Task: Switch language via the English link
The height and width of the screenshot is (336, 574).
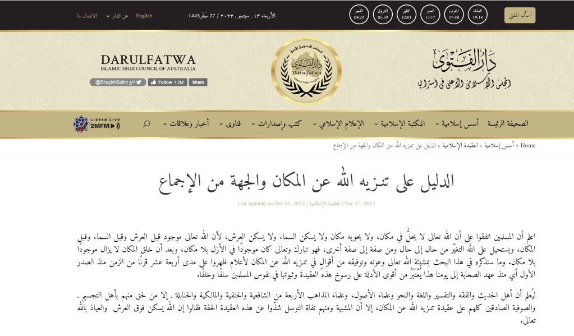Action: click(x=144, y=16)
